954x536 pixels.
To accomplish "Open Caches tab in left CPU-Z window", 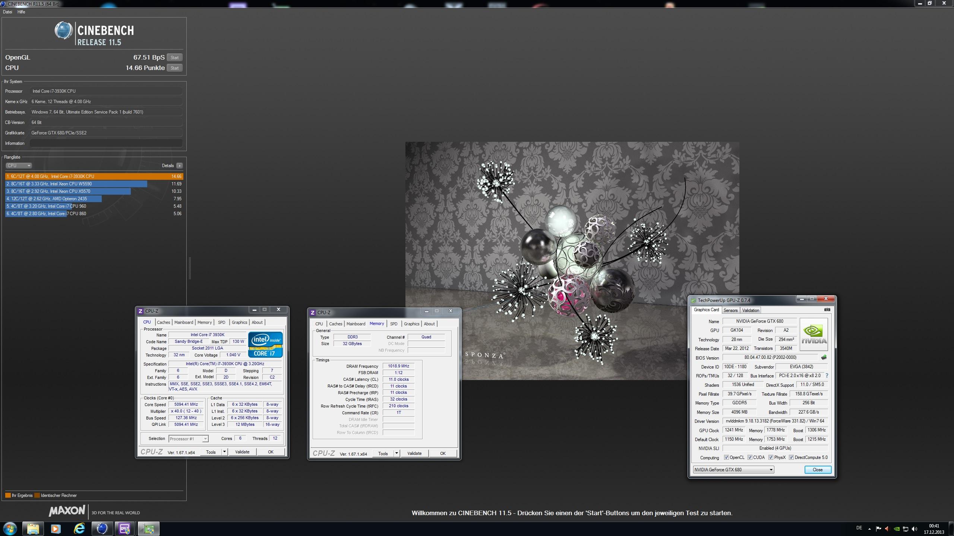I will pyautogui.click(x=163, y=322).
